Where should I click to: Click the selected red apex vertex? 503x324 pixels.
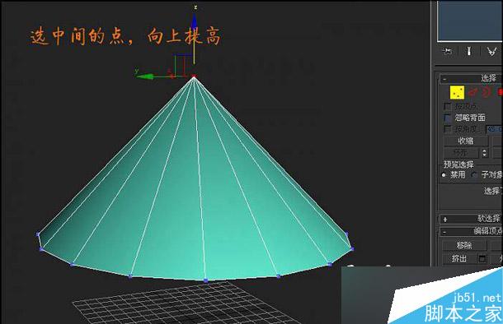click(x=194, y=76)
